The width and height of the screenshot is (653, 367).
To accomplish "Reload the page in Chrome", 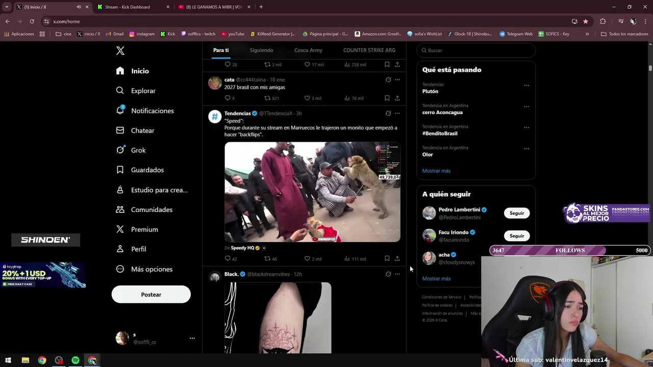I will click(x=32, y=21).
